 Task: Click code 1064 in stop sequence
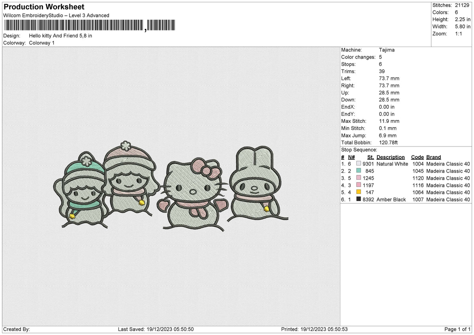[x=417, y=192]
